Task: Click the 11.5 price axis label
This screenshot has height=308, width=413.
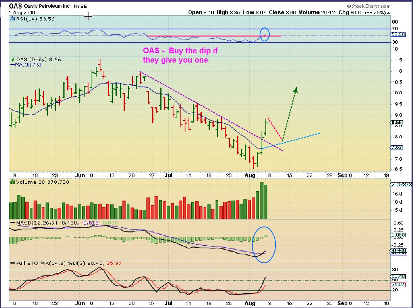Action: [397, 60]
